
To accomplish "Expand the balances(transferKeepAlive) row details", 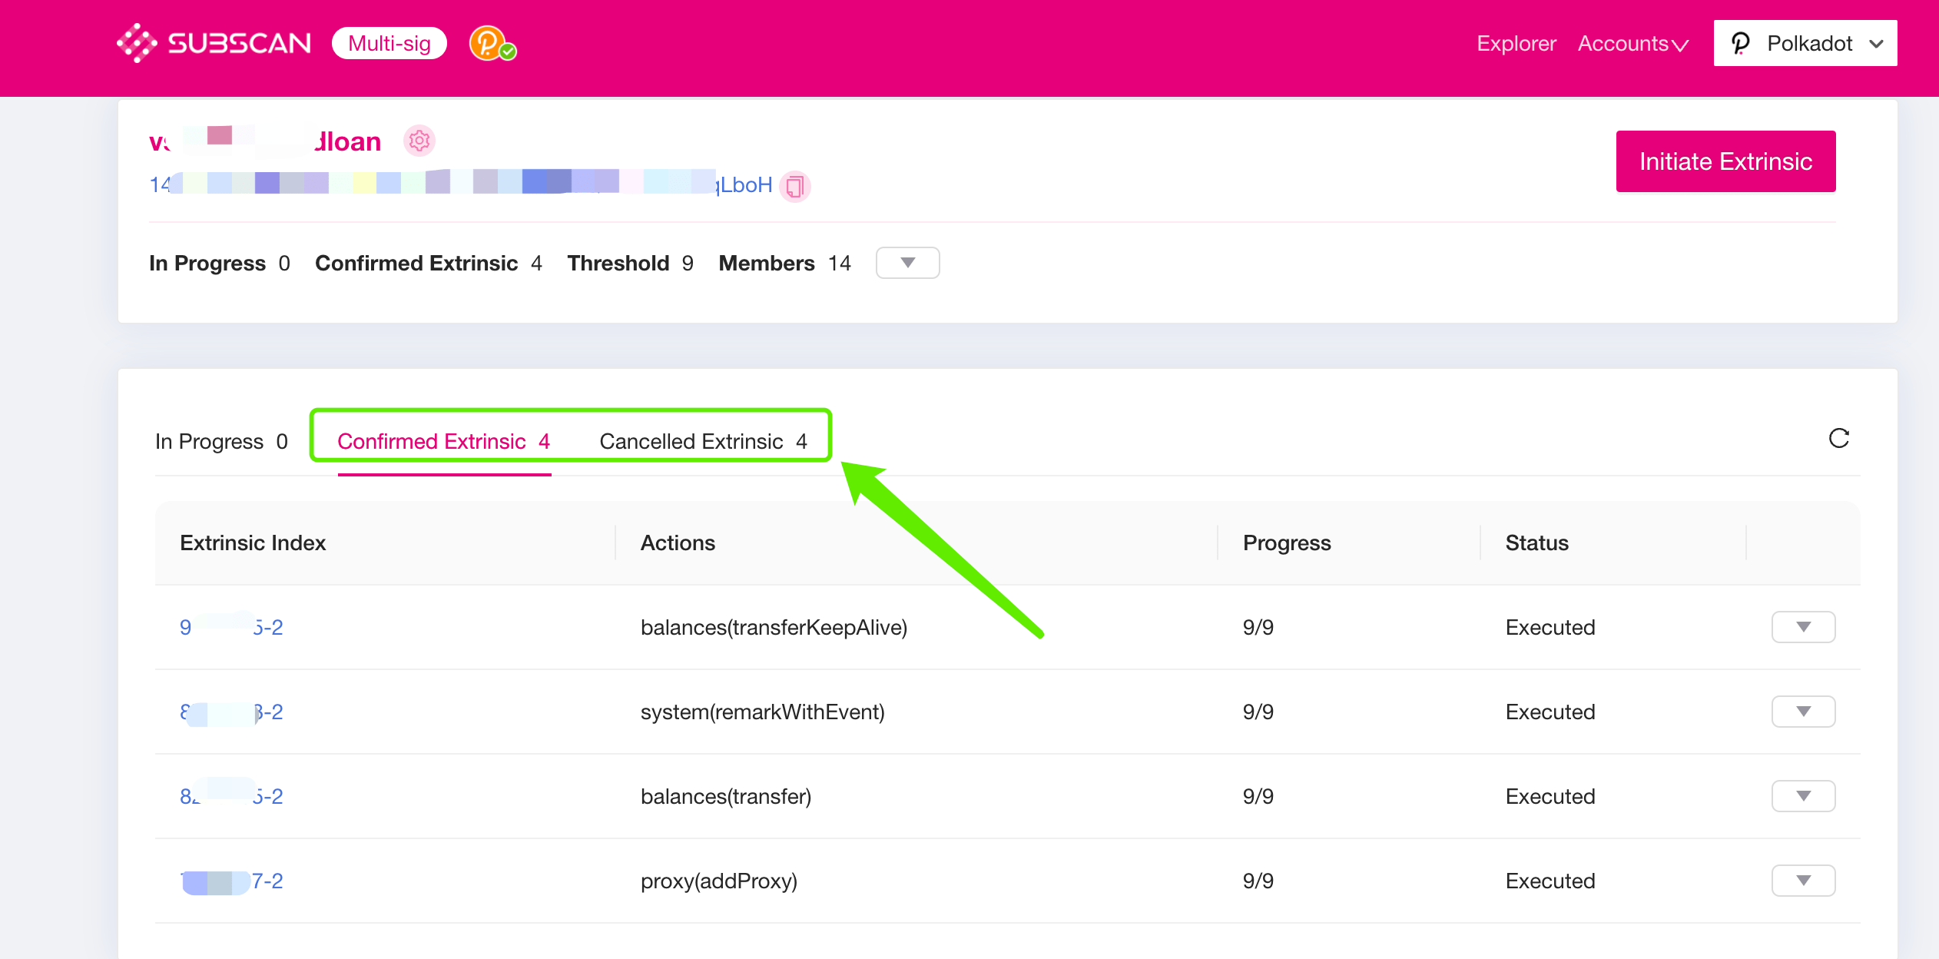I will tap(1803, 627).
